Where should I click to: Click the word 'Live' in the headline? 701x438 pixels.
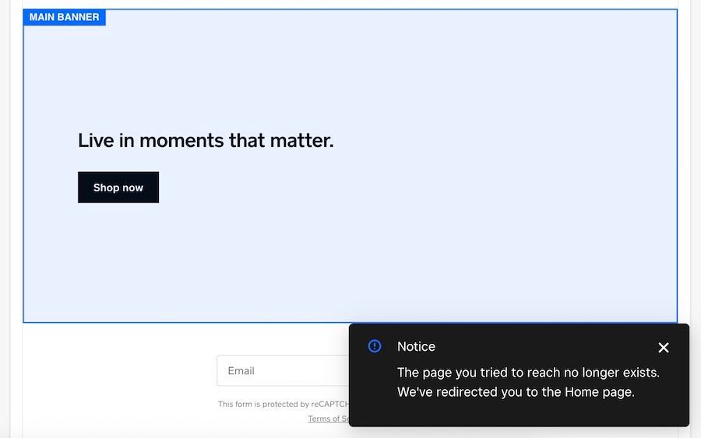click(x=96, y=141)
